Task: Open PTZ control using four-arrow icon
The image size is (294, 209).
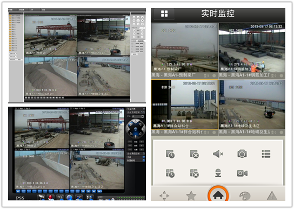Action: pyautogui.click(x=164, y=196)
